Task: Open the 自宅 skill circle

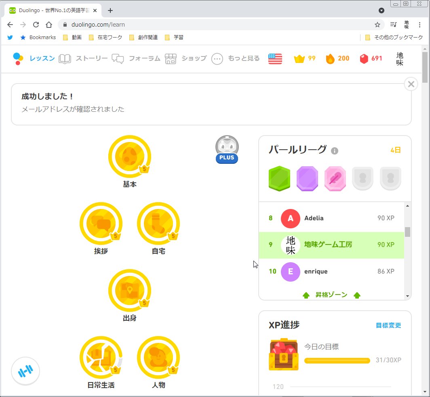Action: (158, 224)
